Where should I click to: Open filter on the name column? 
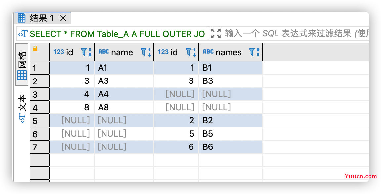point(143,52)
